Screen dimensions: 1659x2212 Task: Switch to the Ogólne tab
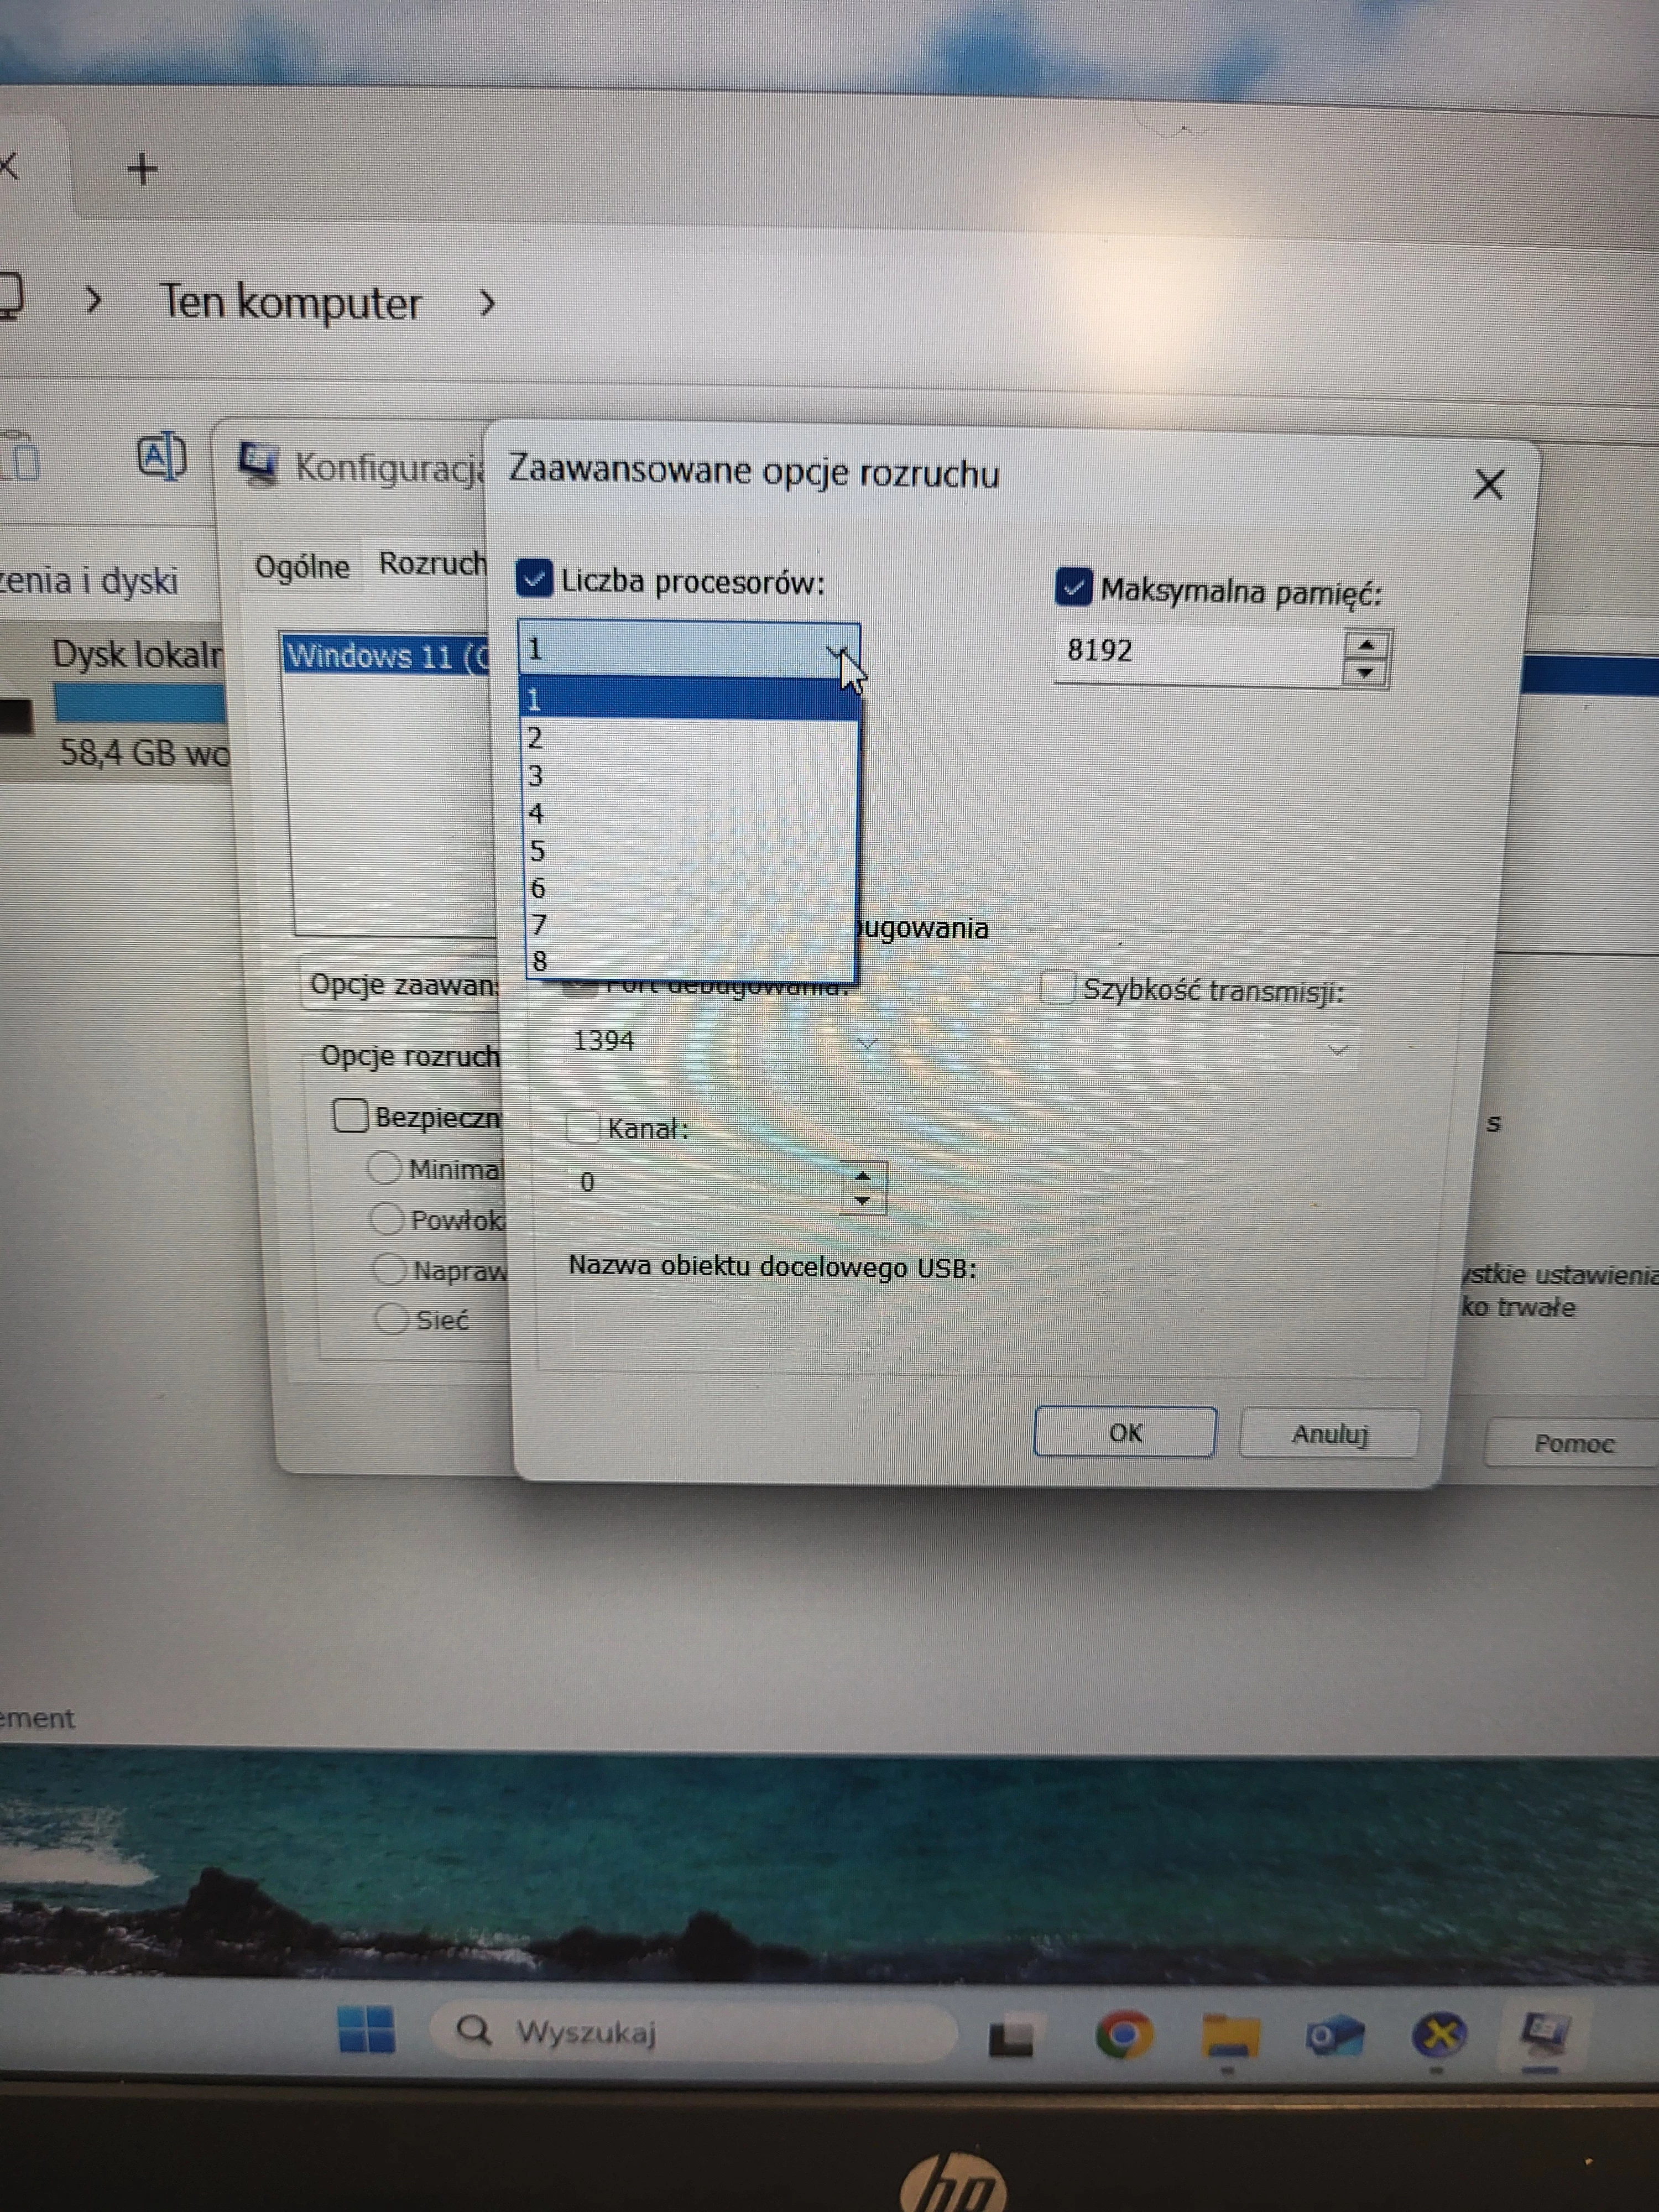pos(302,567)
